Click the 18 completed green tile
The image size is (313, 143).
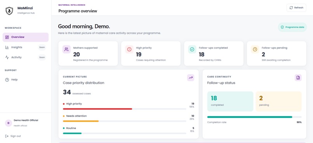point(230,101)
